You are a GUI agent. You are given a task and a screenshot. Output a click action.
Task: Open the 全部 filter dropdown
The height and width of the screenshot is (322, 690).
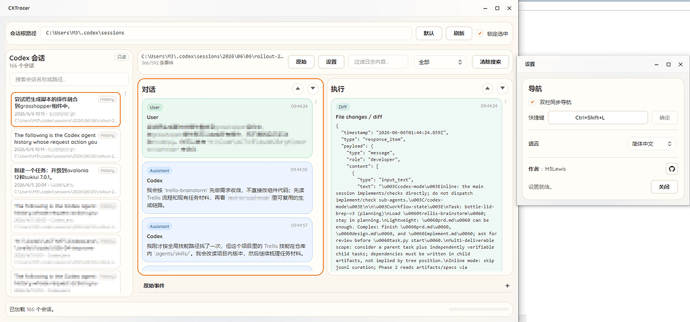coord(439,62)
